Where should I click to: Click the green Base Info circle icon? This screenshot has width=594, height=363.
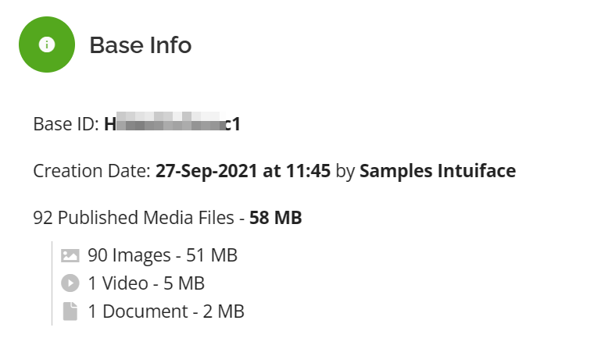47,44
